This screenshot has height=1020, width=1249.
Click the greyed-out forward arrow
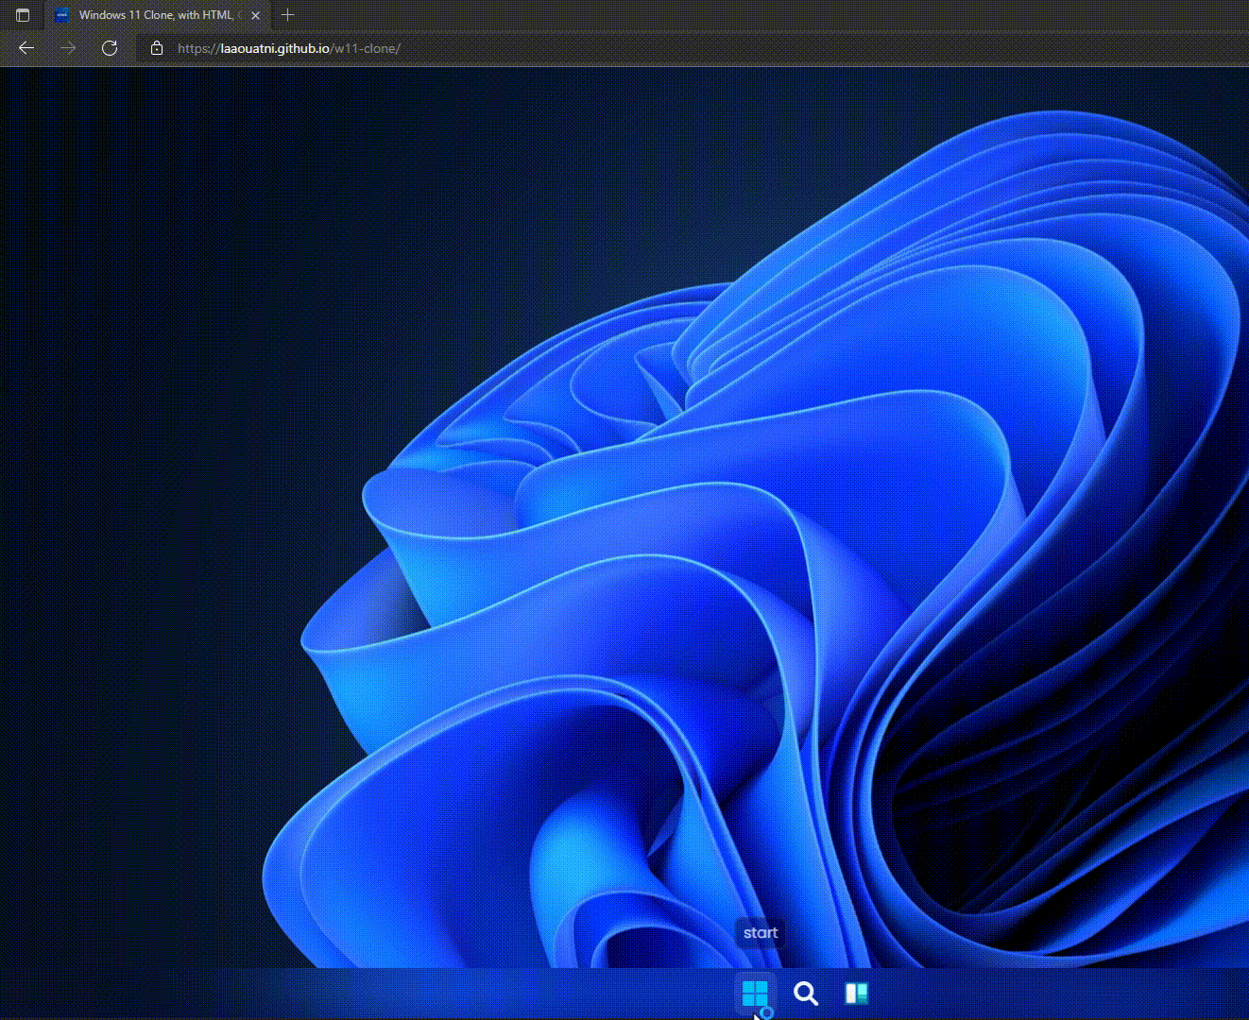tap(68, 48)
